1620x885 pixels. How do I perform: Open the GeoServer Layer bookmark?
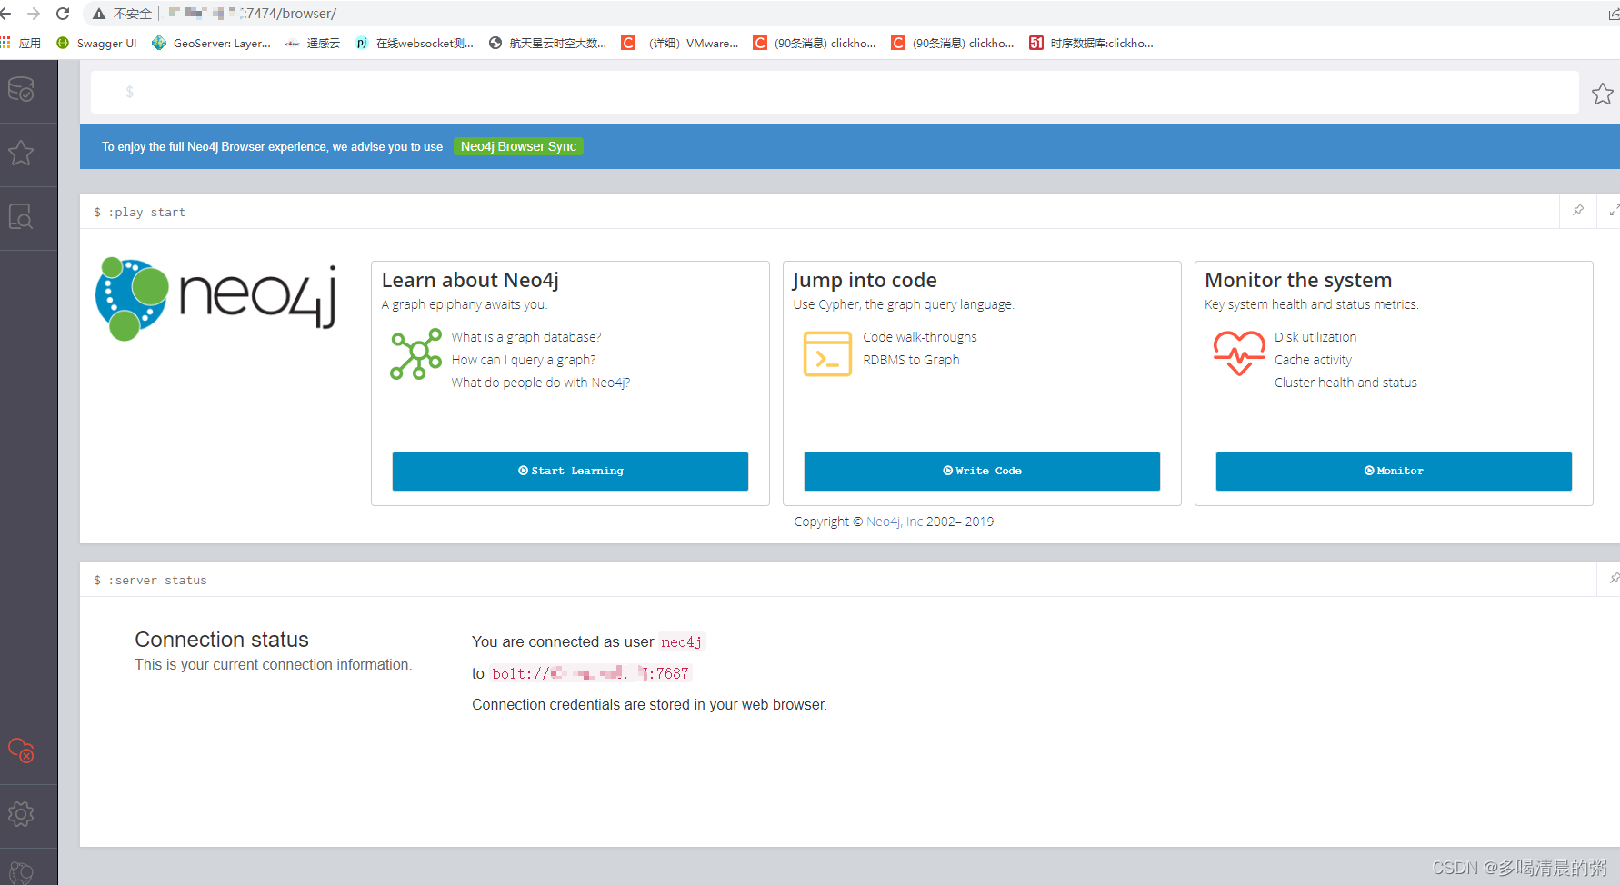(211, 43)
